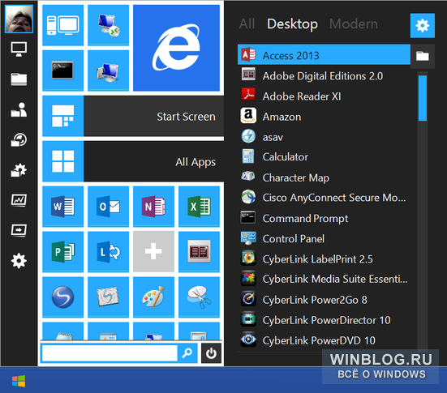
Task: Click inside the search input box
Action: tap(110, 353)
